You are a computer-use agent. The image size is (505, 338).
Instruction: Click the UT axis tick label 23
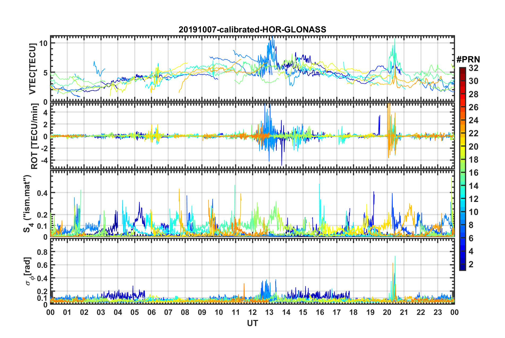pyautogui.click(x=438, y=312)
